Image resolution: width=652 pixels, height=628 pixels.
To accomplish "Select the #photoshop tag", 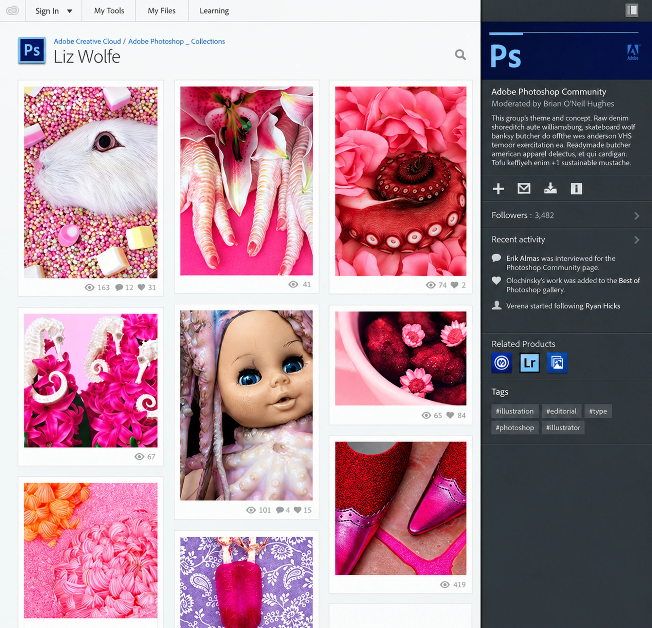I will tap(515, 427).
